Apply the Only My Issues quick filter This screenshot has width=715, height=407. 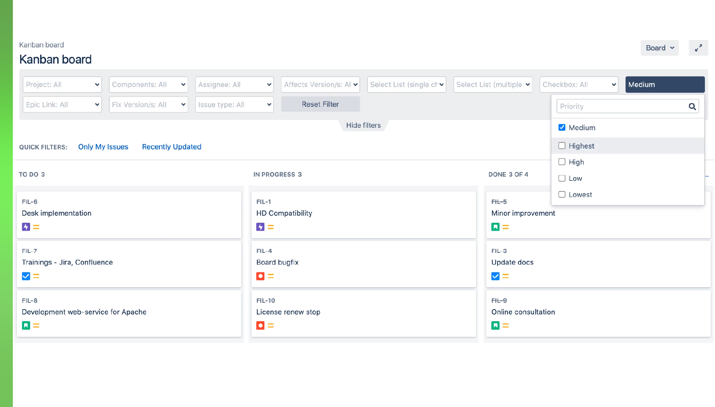[x=103, y=147]
